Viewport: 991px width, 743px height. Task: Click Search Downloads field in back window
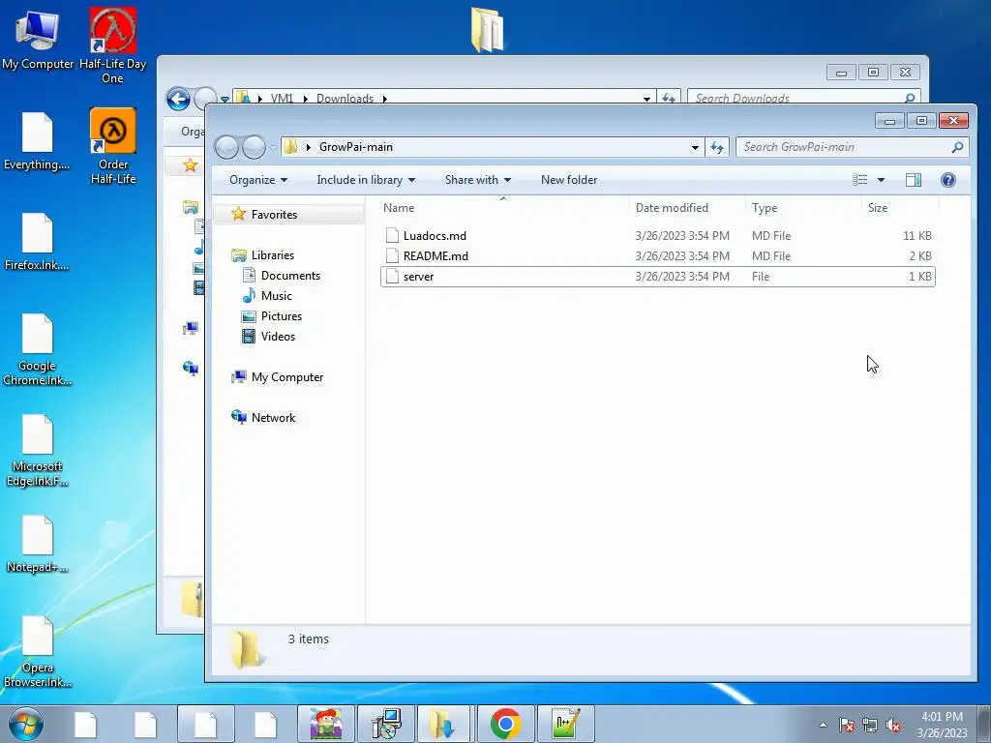[x=803, y=98]
